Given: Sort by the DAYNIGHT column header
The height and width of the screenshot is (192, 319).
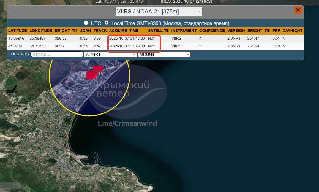Looking at the screenshot, I should pyautogui.click(x=292, y=31).
